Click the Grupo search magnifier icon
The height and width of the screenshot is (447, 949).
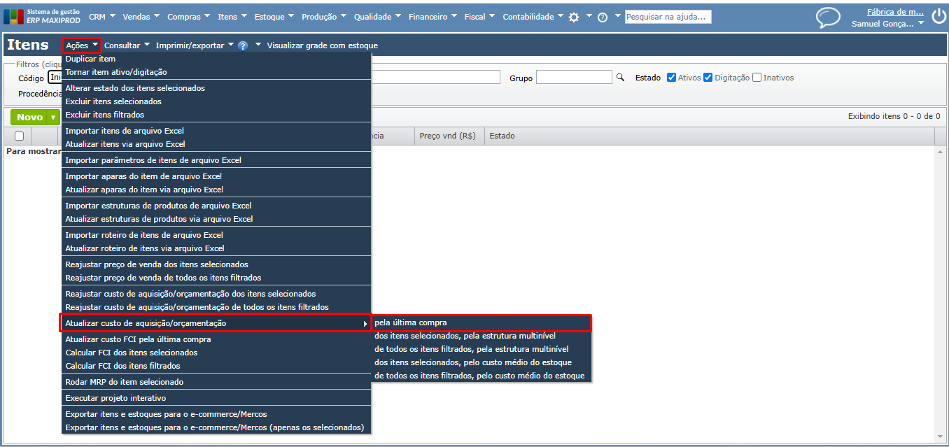click(619, 78)
